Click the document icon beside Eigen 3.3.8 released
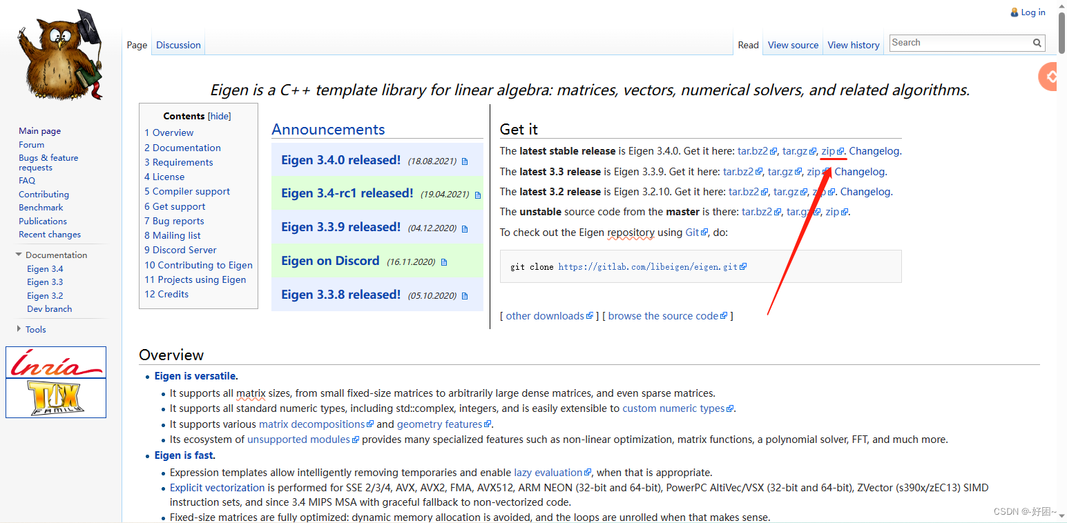 point(465,296)
